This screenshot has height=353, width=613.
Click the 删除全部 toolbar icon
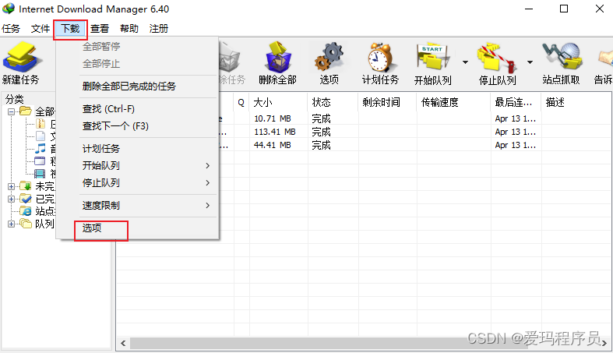[x=278, y=57]
